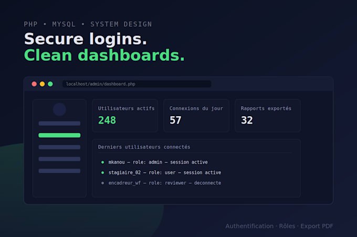Open the Utilisateurs actifs card
The image size is (357, 237).
[x=125, y=116]
